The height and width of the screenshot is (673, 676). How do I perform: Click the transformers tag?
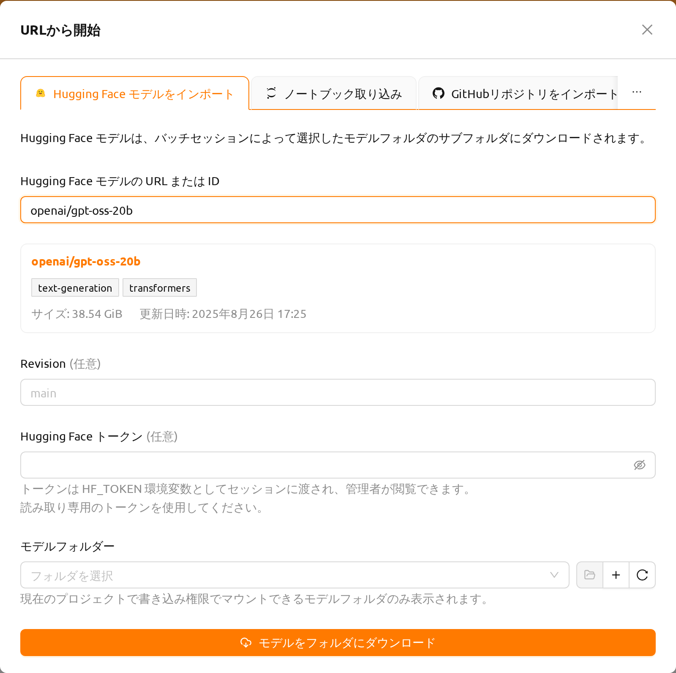(x=160, y=288)
